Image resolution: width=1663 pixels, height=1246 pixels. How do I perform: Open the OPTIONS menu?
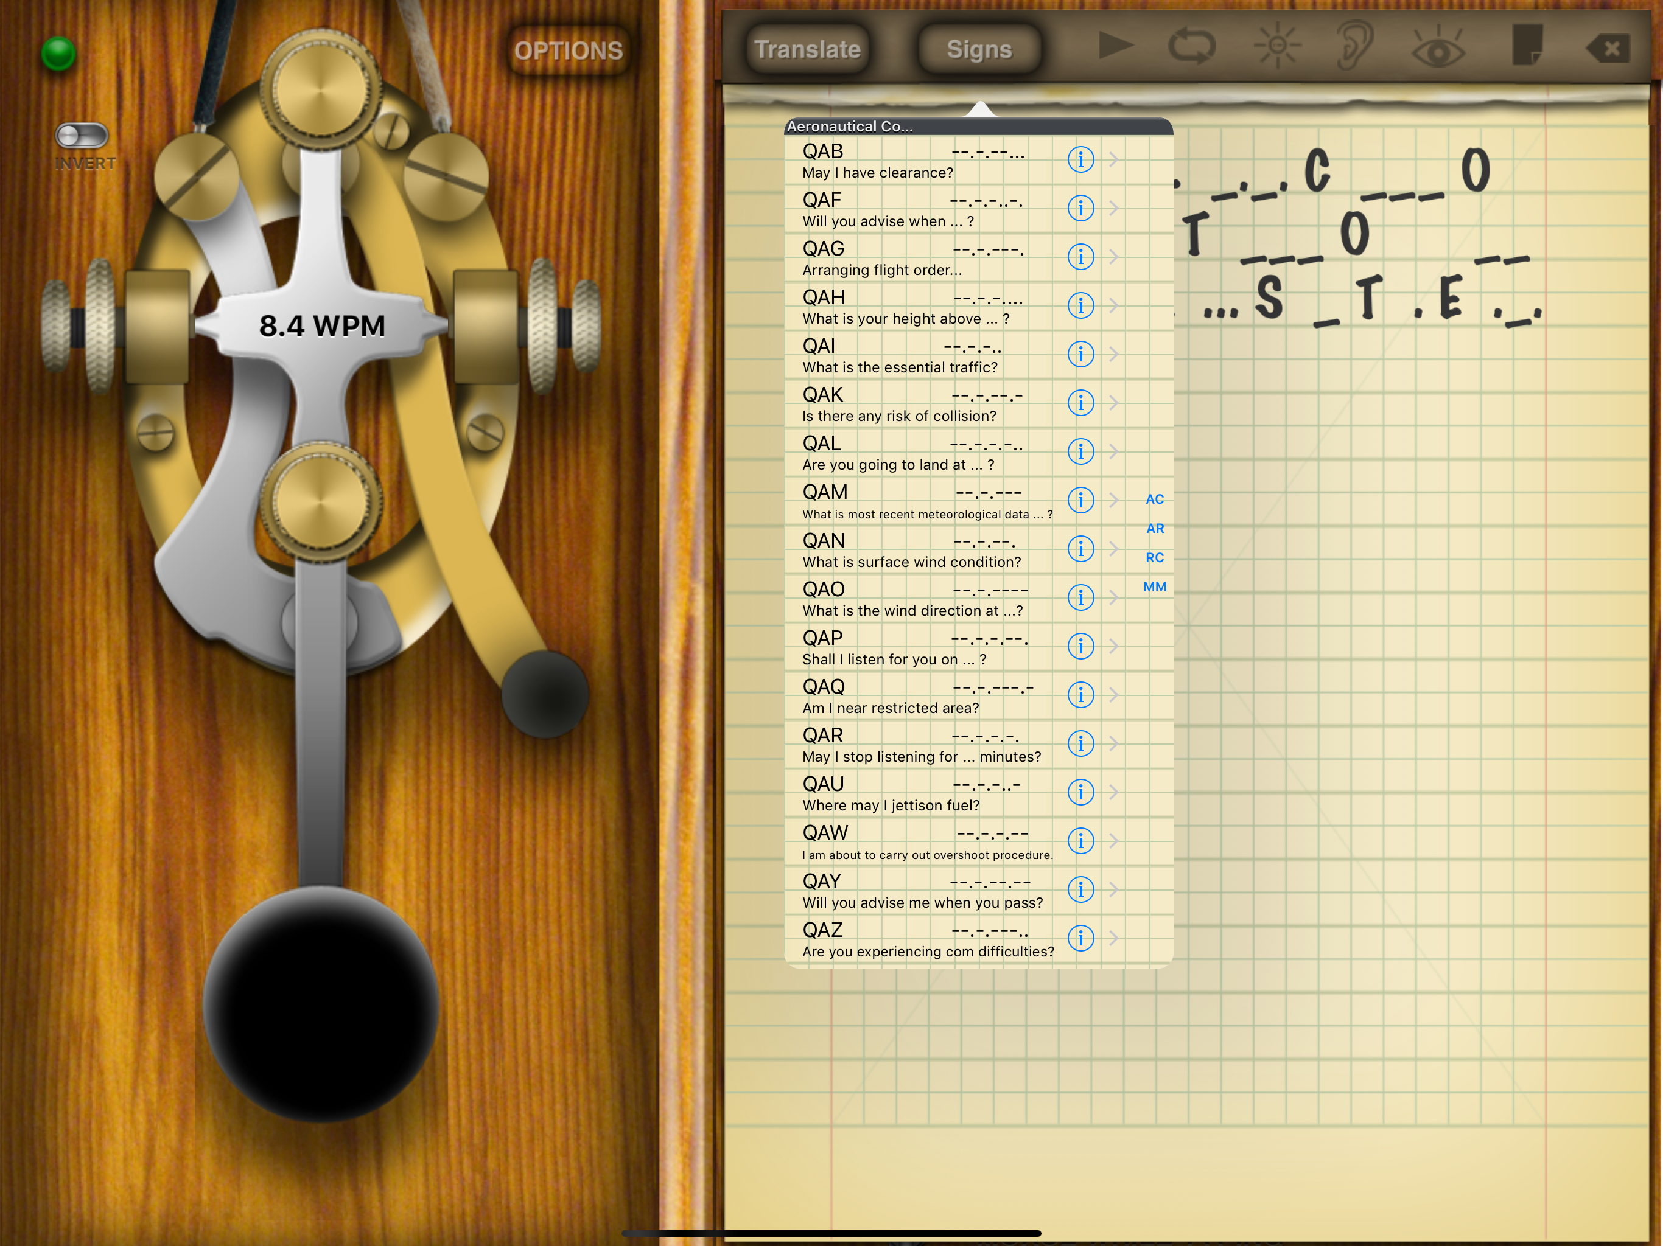[569, 50]
